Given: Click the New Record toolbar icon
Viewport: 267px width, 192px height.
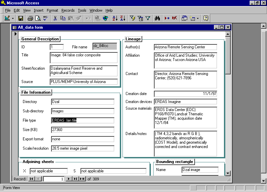Looking at the screenshot, I should click(x=167, y=18).
